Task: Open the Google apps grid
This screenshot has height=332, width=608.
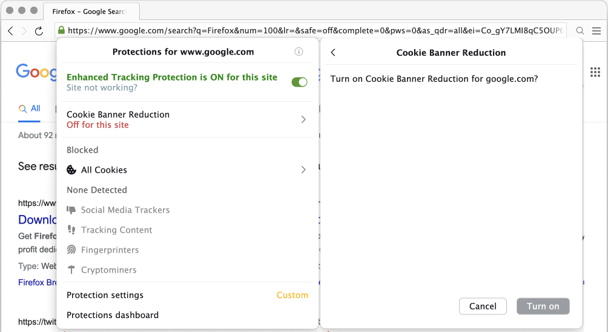Action: [x=595, y=73]
